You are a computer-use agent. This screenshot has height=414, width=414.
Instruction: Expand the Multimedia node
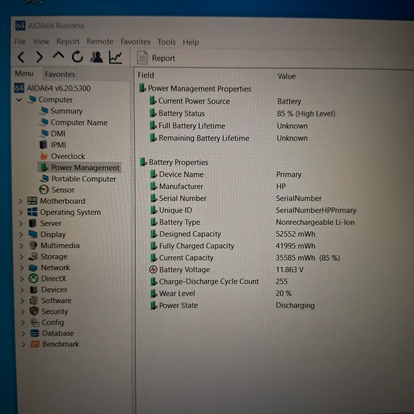pyautogui.click(x=21, y=246)
